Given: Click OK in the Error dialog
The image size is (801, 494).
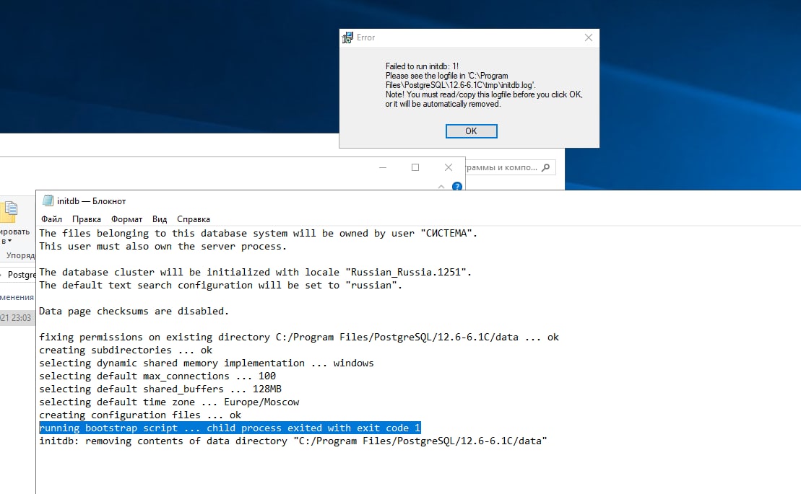Looking at the screenshot, I should (471, 131).
